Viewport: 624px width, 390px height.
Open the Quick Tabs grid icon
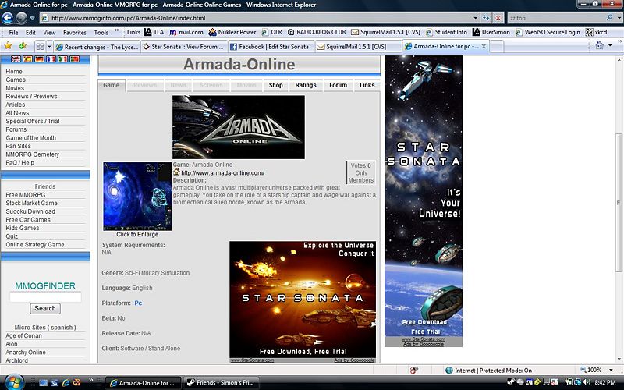click(x=39, y=46)
